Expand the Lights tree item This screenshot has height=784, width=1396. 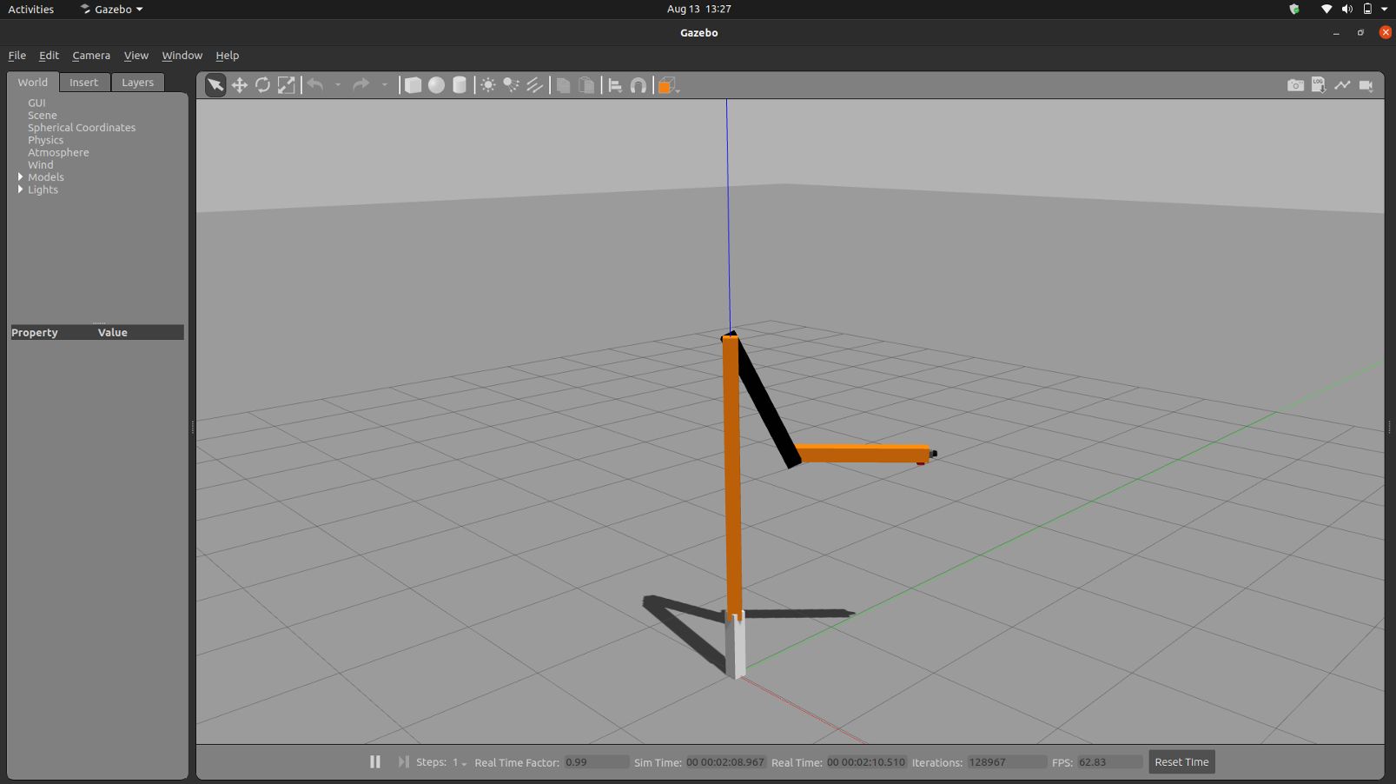[21, 189]
